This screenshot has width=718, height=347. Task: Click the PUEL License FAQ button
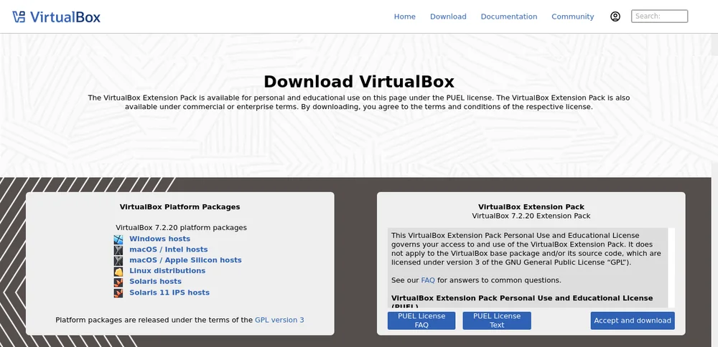(x=421, y=320)
